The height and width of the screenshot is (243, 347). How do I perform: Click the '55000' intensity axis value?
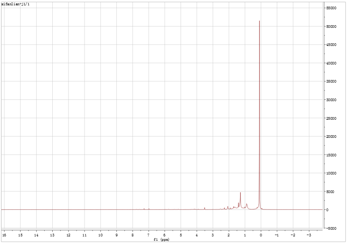331,8
